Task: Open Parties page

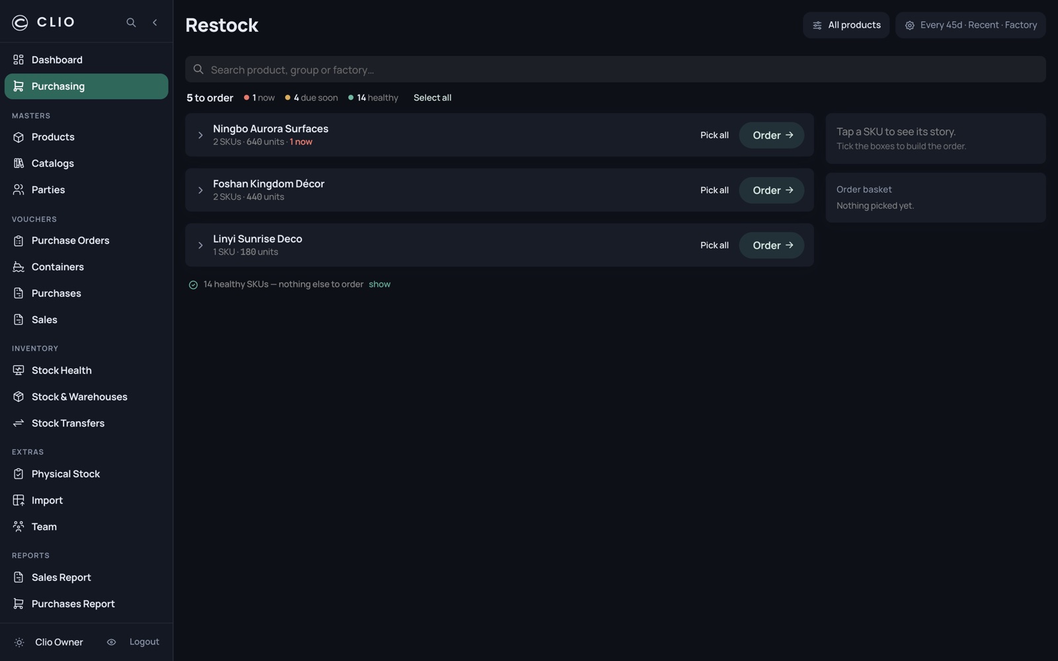Action: (x=86, y=190)
